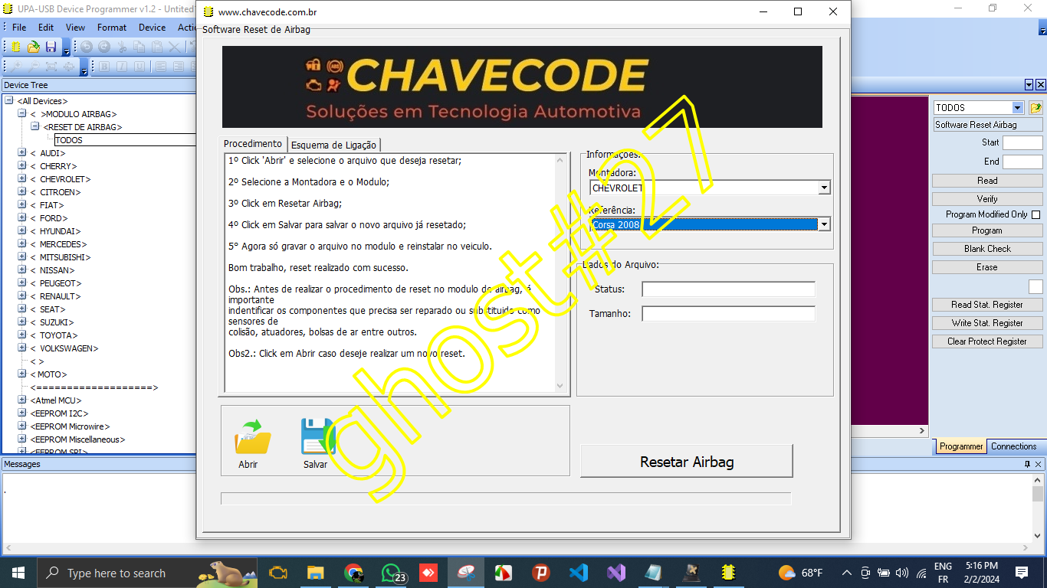Screen dimensions: 1047x588
Task: Click the Status field
Action: tap(729, 289)
